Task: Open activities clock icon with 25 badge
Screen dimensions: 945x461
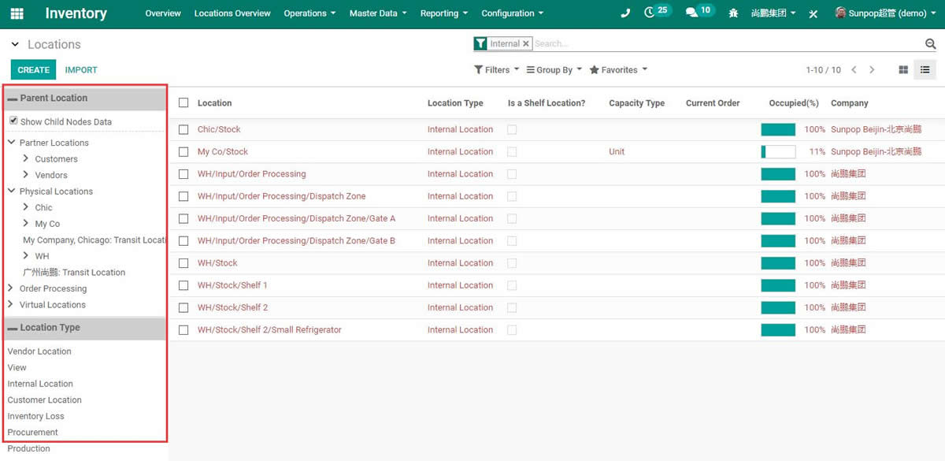Action: tap(650, 13)
